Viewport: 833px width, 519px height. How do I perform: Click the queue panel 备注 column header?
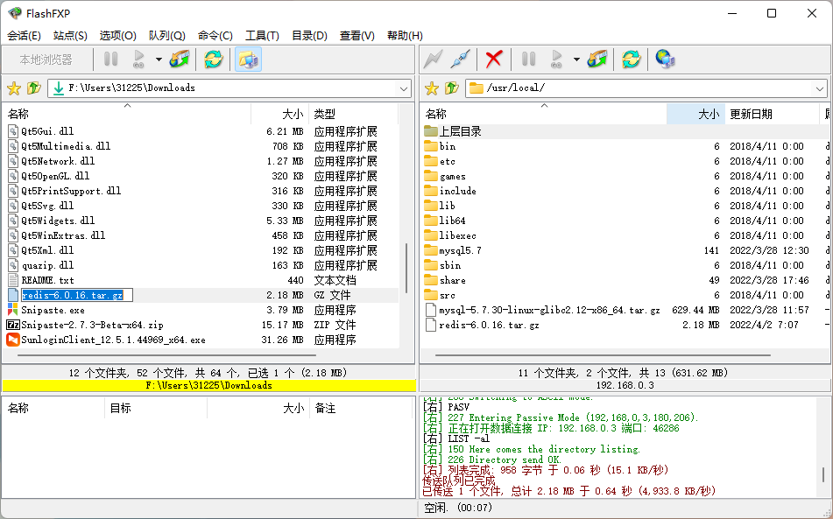point(361,408)
